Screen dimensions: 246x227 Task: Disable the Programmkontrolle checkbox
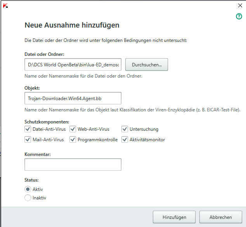click(x=73, y=139)
